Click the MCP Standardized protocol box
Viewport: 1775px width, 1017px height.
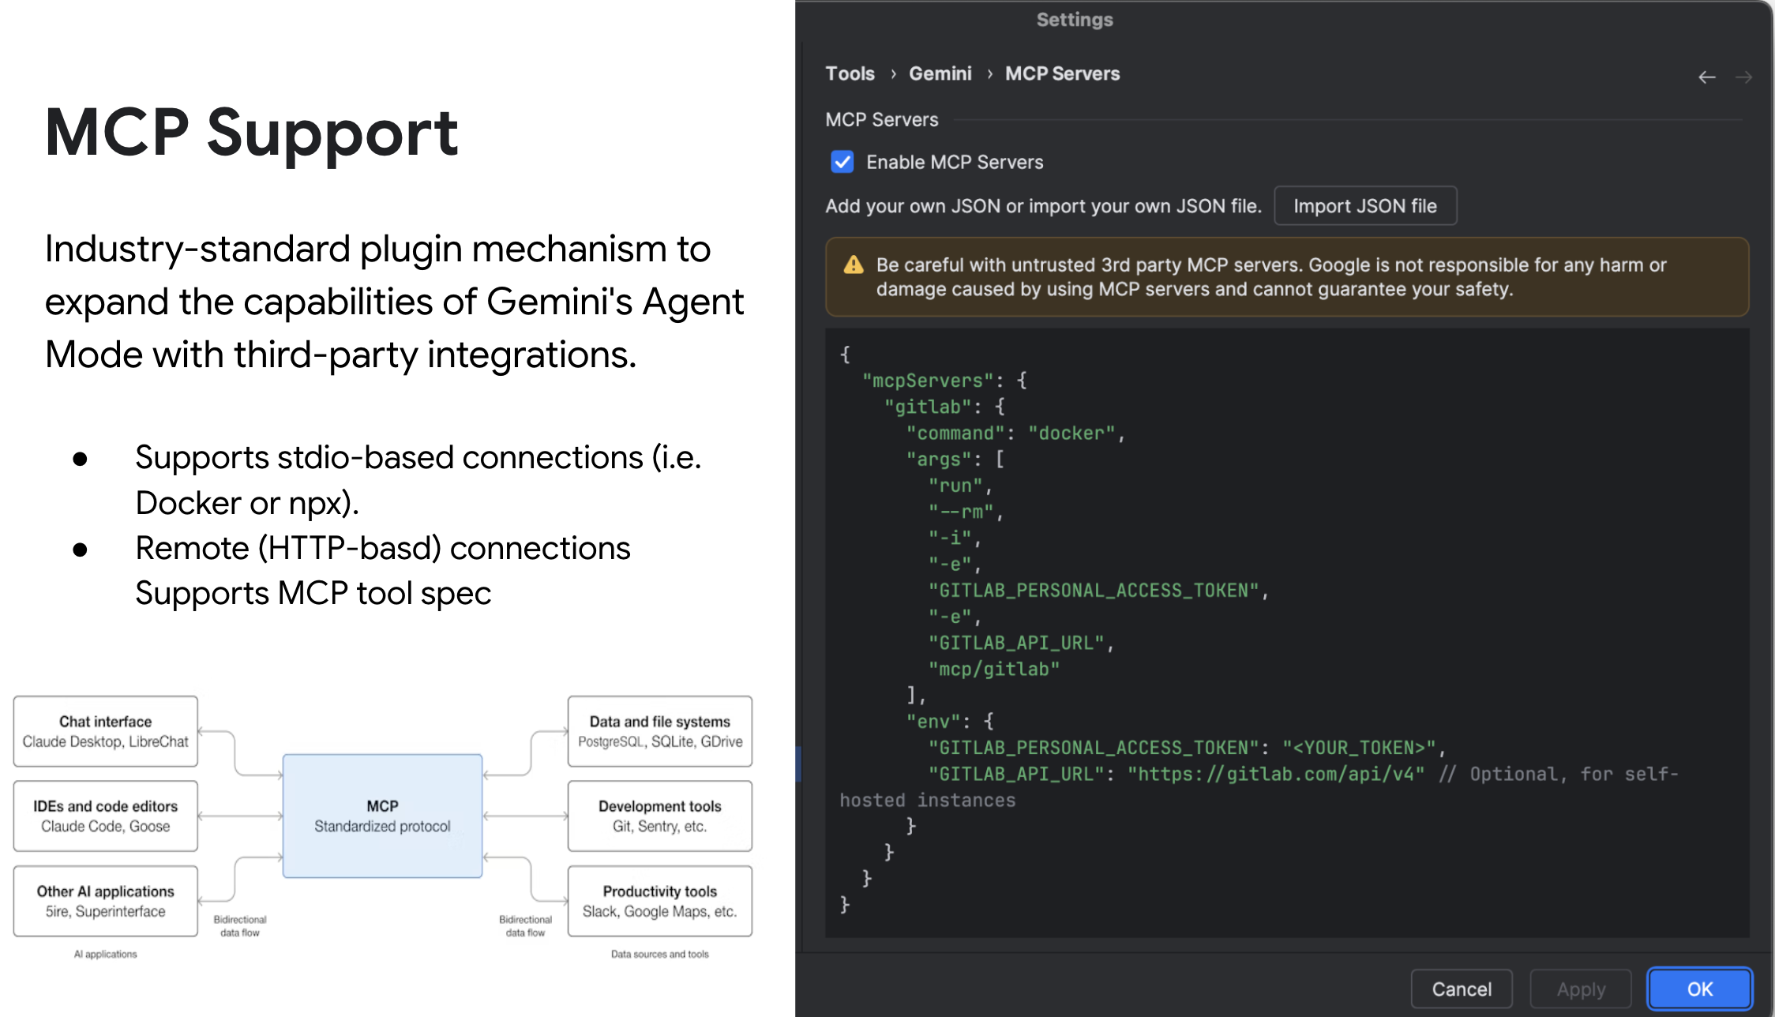(x=382, y=816)
